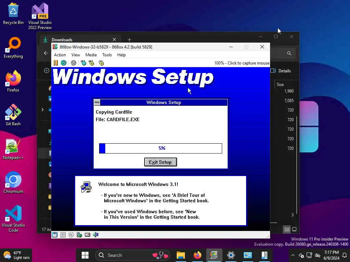Click the search icon in File Explorer
This screenshot has height=262, width=350.
click(x=289, y=53)
